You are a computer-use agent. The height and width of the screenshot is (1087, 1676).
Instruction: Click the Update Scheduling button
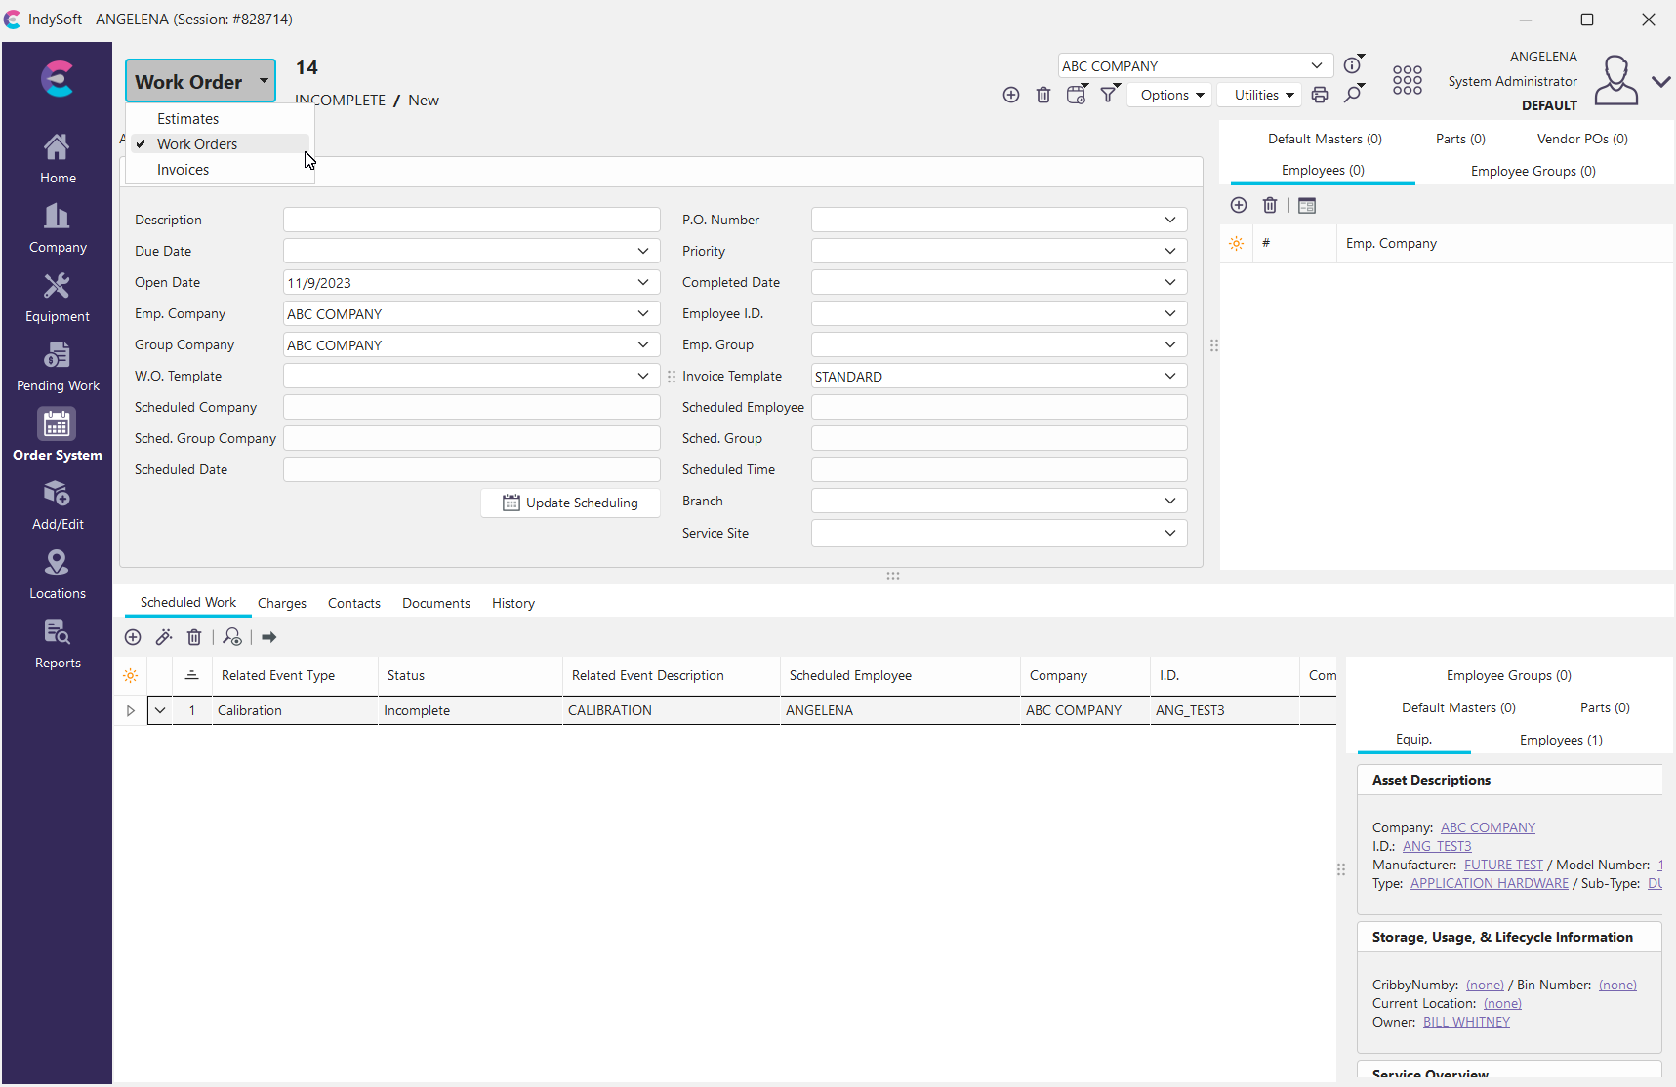(x=570, y=503)
